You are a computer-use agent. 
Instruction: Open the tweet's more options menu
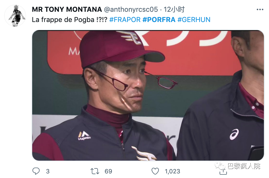260,10
